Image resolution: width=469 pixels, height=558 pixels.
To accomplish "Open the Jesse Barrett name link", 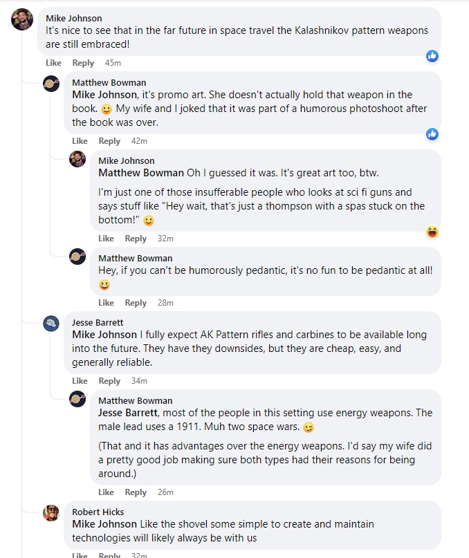I will pos(98,322).
